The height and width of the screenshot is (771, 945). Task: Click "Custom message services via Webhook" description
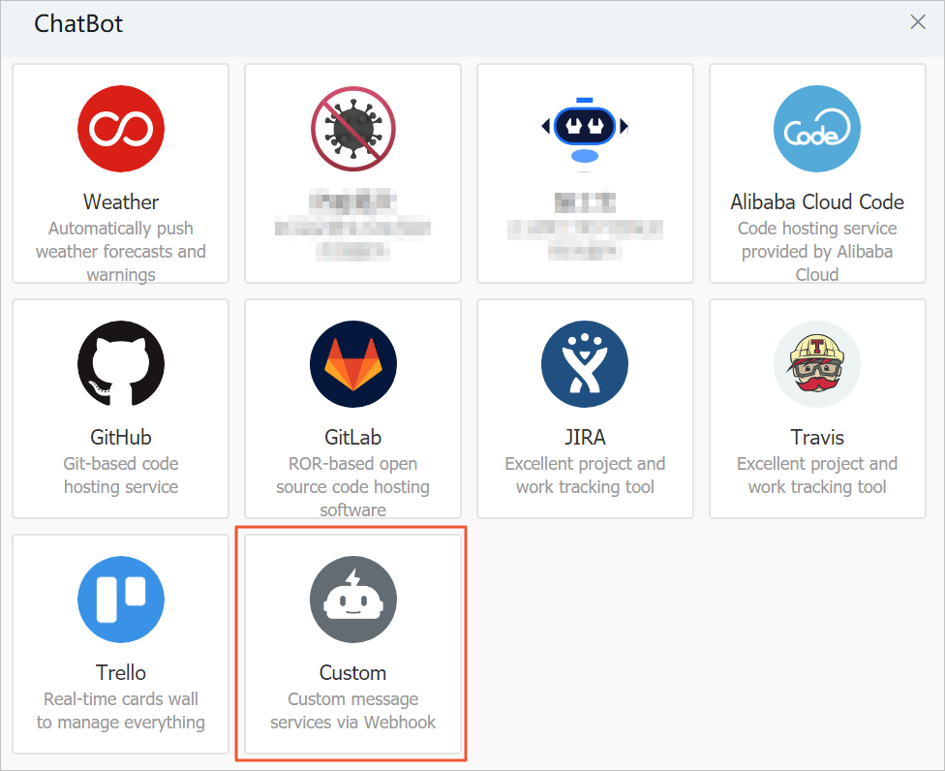point(353,710)
